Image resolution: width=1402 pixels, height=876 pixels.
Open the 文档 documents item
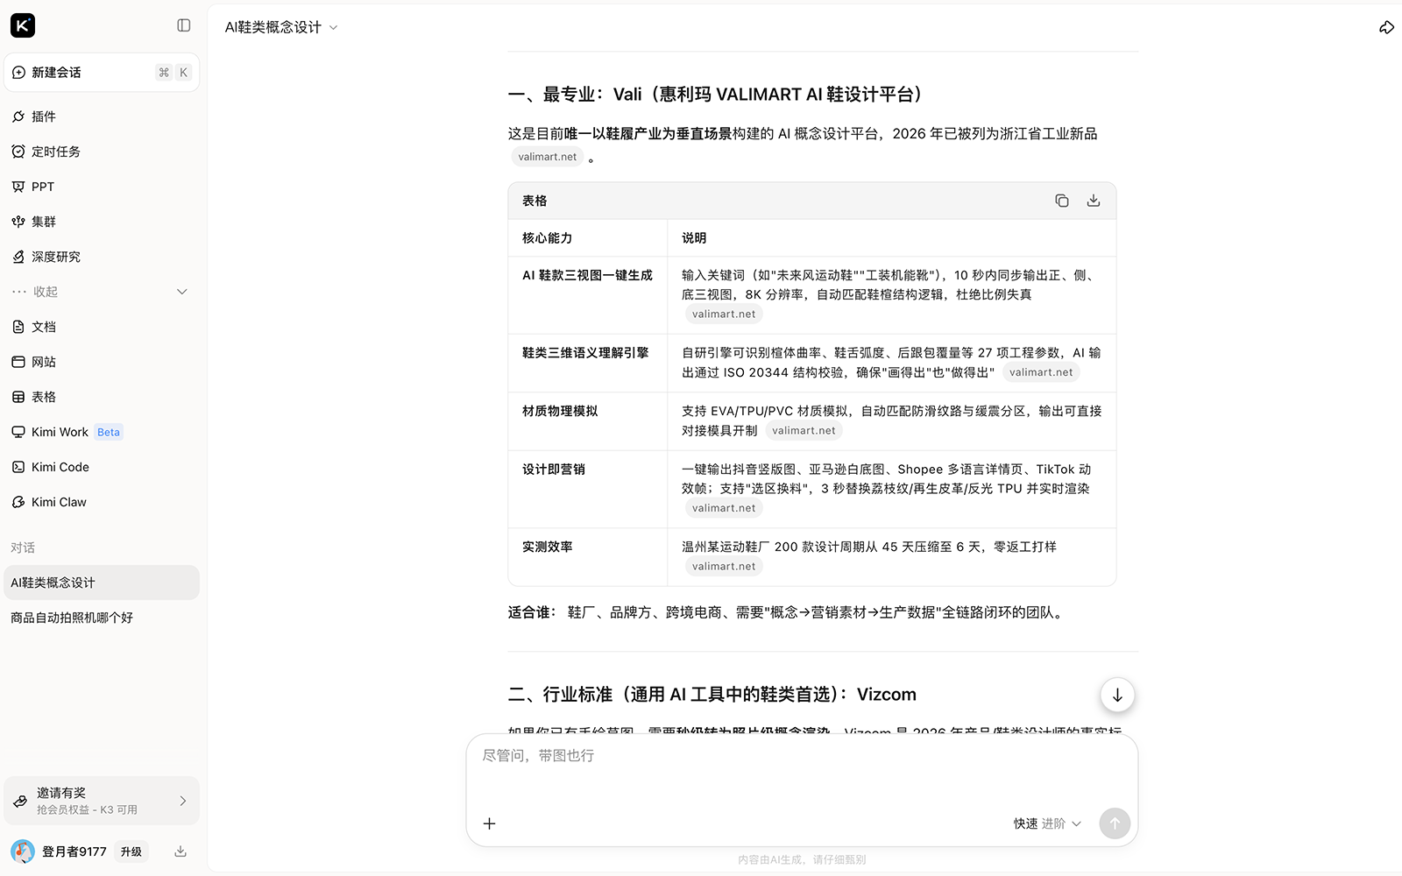coord(102,327)
